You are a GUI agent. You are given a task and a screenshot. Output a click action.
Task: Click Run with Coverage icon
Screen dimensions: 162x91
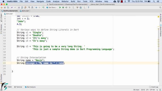click(66, 8)
